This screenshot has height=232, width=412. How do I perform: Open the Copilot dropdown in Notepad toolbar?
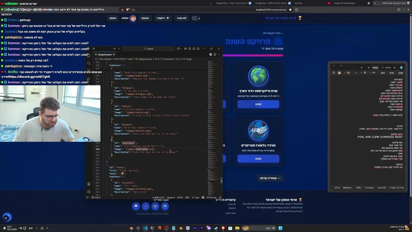tap(347, 73)
